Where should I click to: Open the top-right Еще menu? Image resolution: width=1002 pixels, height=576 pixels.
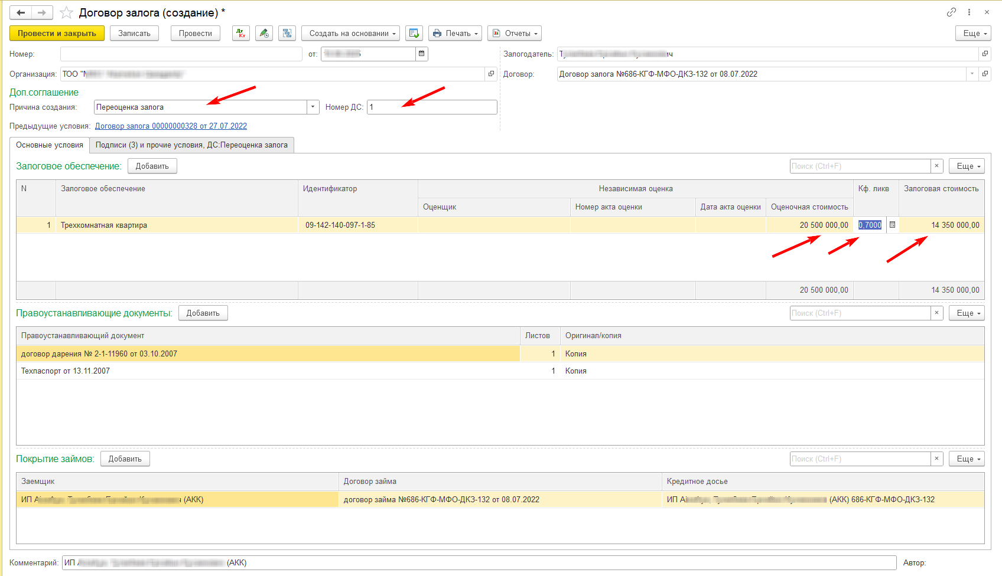[x=973, y=33]
